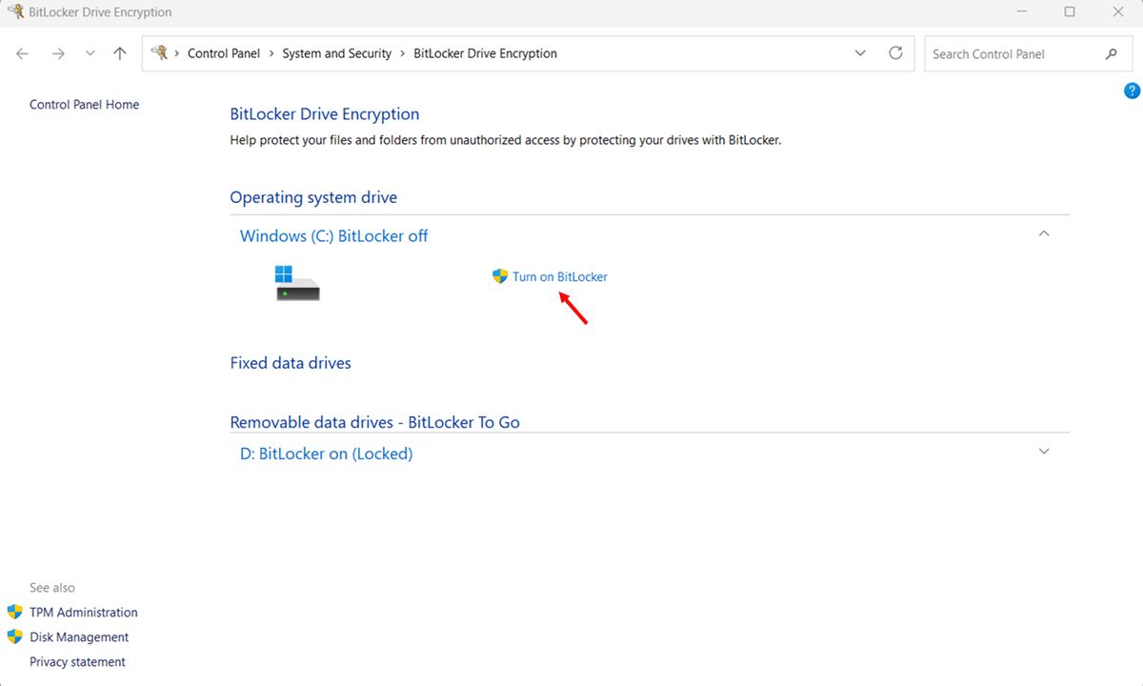Go up one level with Up arrow
Image resolution: width=1143 pixels, height=686 pixels.
(120, 53)
